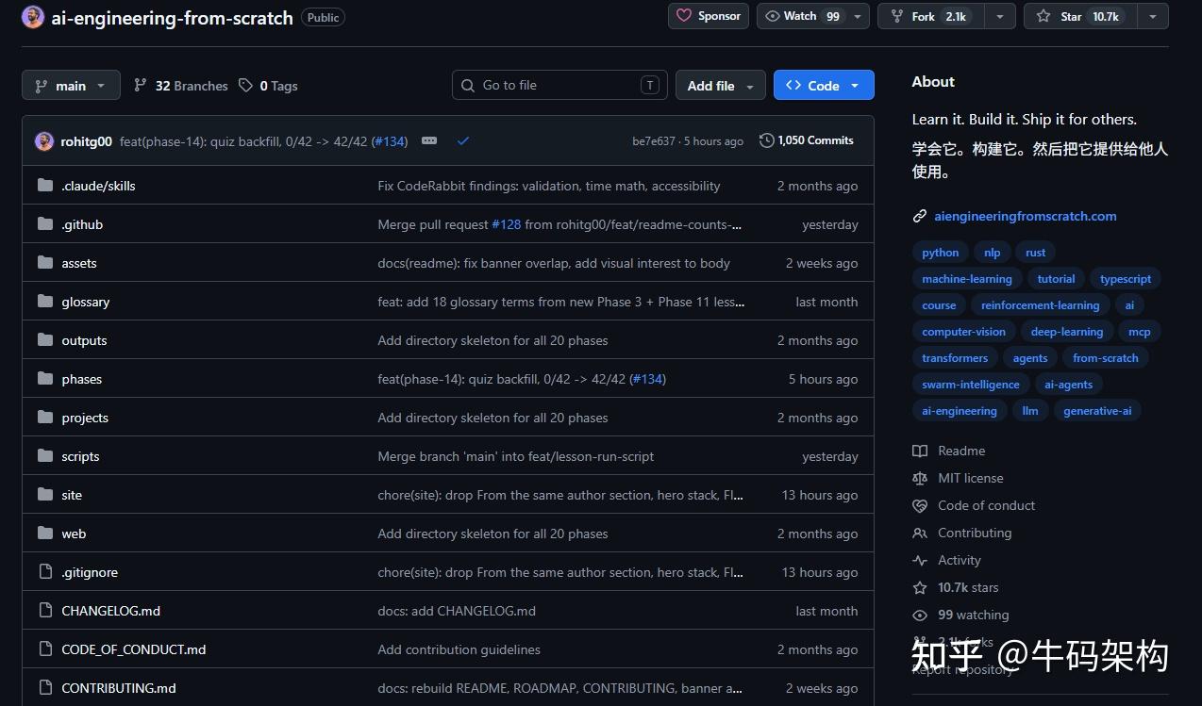This screenshot has height=706, width=1202.
Task: Click the web folder icon
Action: pyautogui.click(x=45, y=534)
